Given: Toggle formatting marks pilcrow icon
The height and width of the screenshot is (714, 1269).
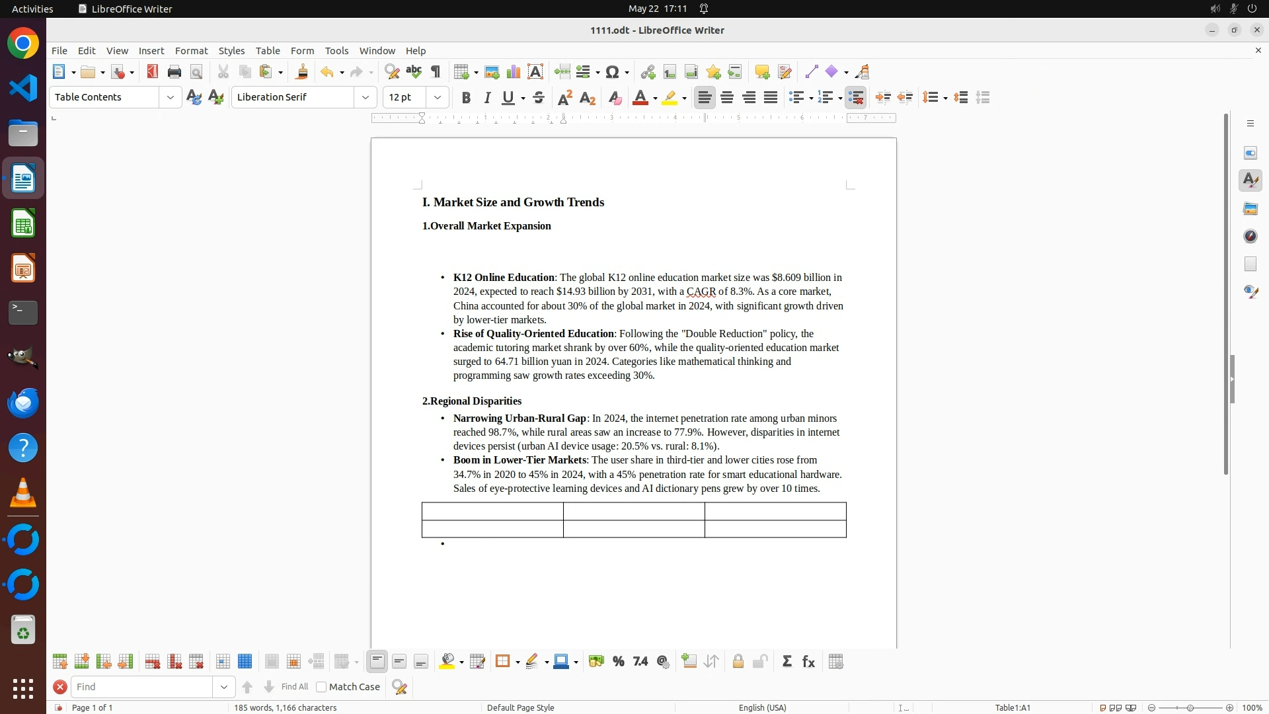Looking at the screenshot, I should pyautogui.click(x=436, y=72).
